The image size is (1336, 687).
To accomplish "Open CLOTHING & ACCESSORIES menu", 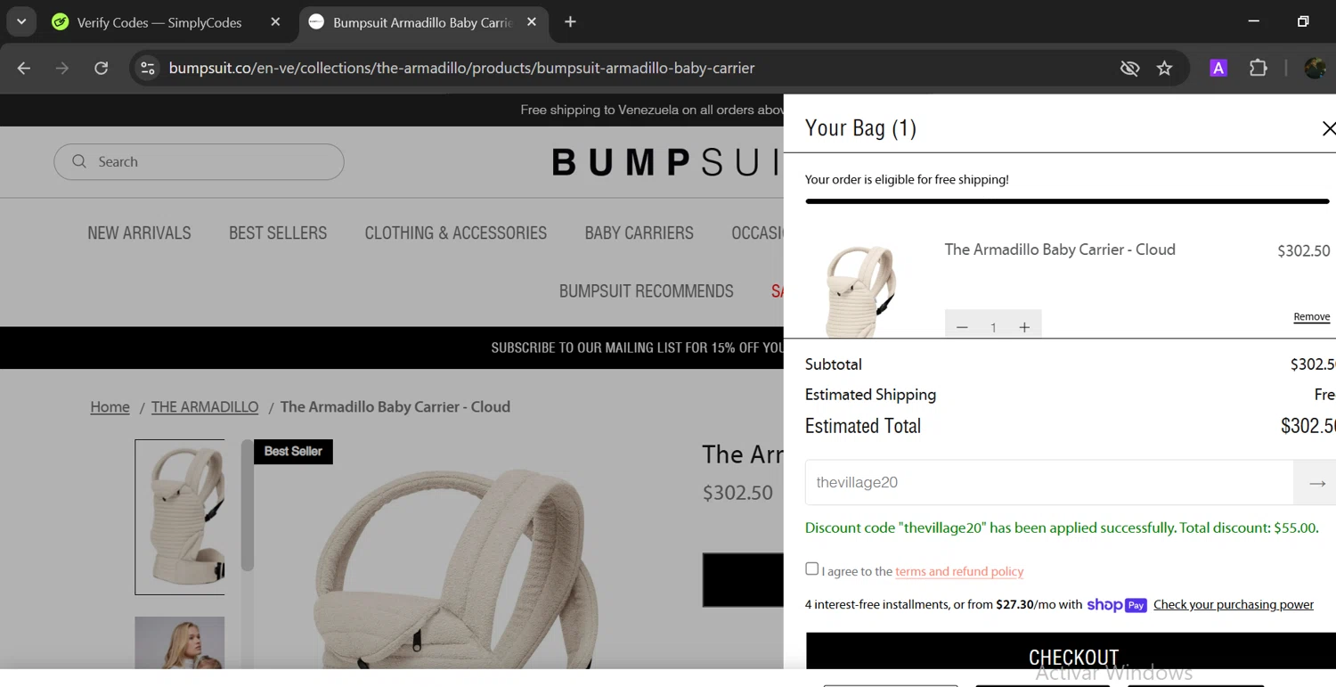I will pos(456,233).
